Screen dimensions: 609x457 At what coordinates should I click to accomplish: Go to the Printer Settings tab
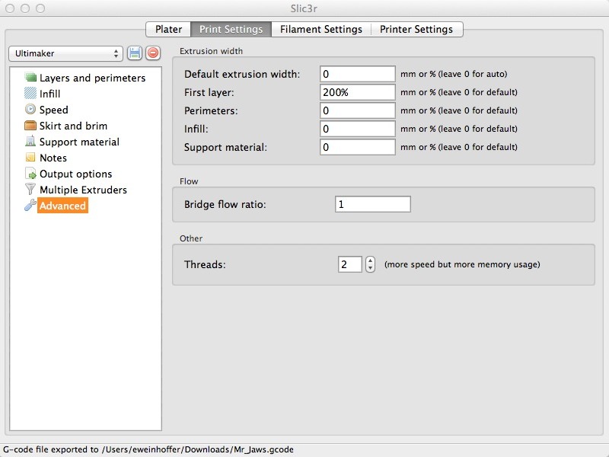(x=416, y=29)
